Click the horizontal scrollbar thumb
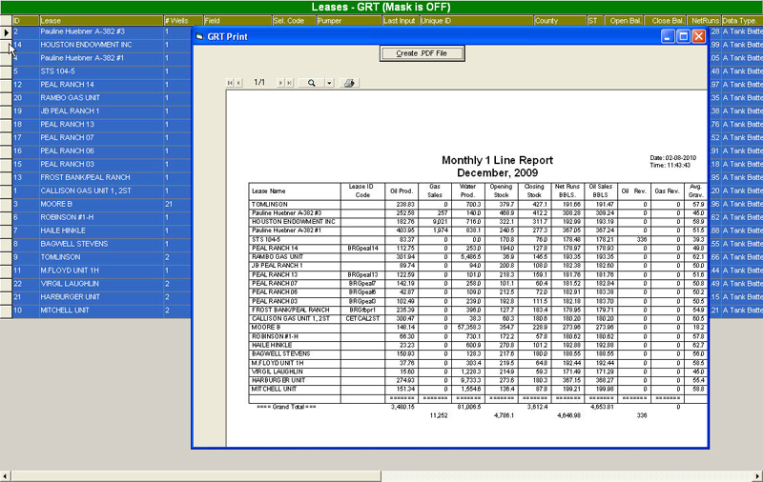Image resolution: width=763 pixels, height=482 pixels. point(196,476)
